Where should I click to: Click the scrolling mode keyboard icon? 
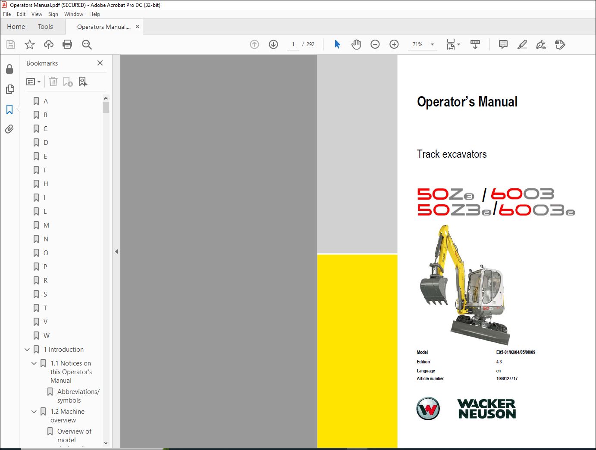pyautogui.click(x=475, y=44)
